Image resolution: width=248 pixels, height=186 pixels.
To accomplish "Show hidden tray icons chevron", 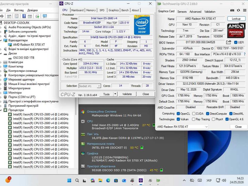I will 184,180.
